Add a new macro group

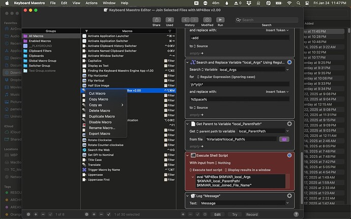(36, 214)
